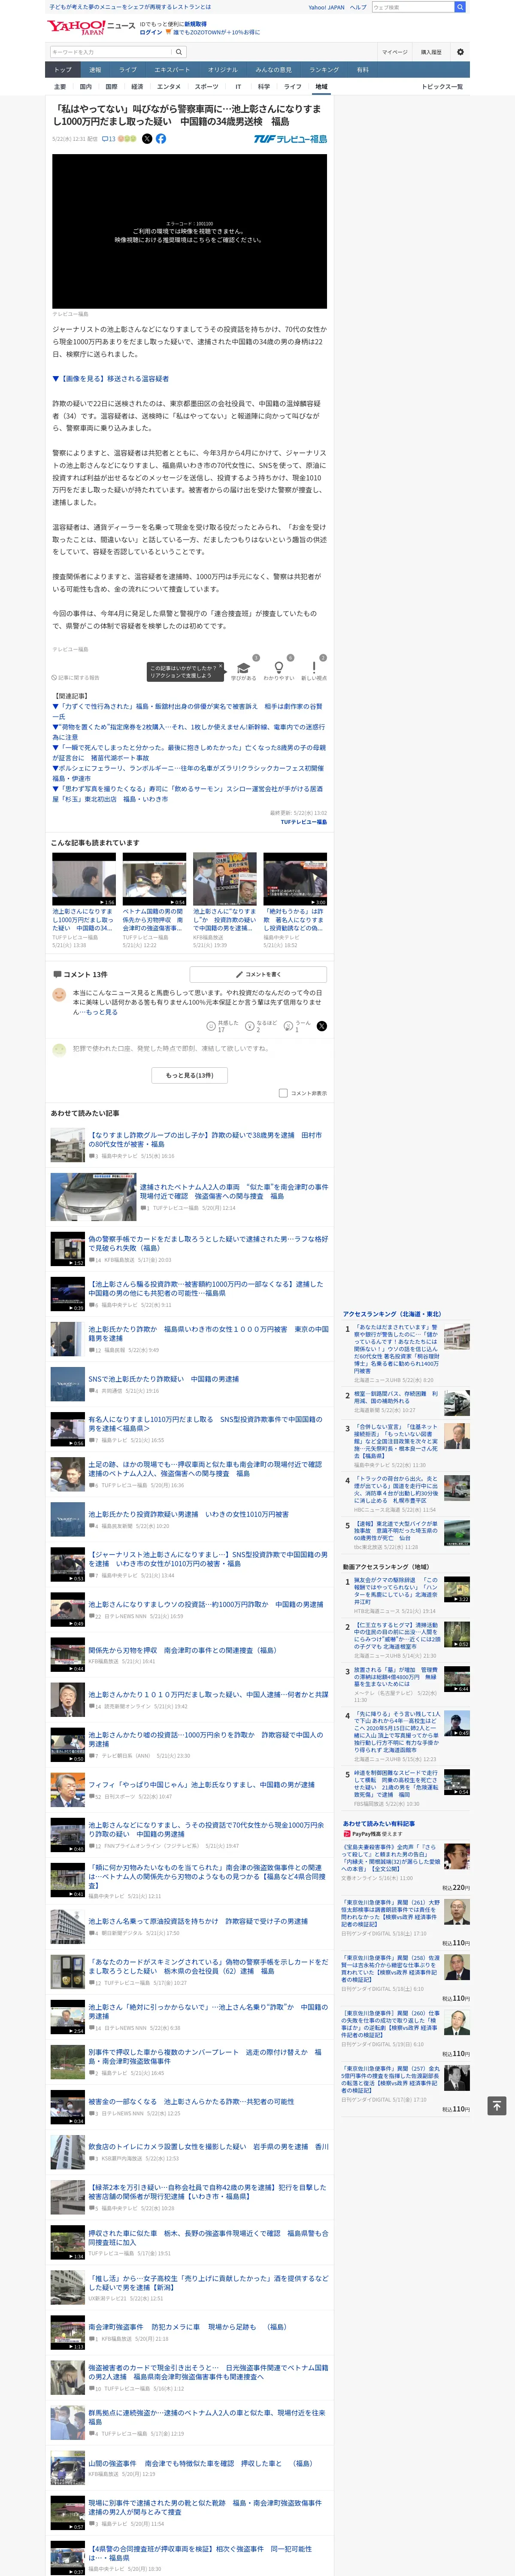The height and width of the screenshot is (2576, 515).
Task: Open the スポーツ category
Action: 207,87
